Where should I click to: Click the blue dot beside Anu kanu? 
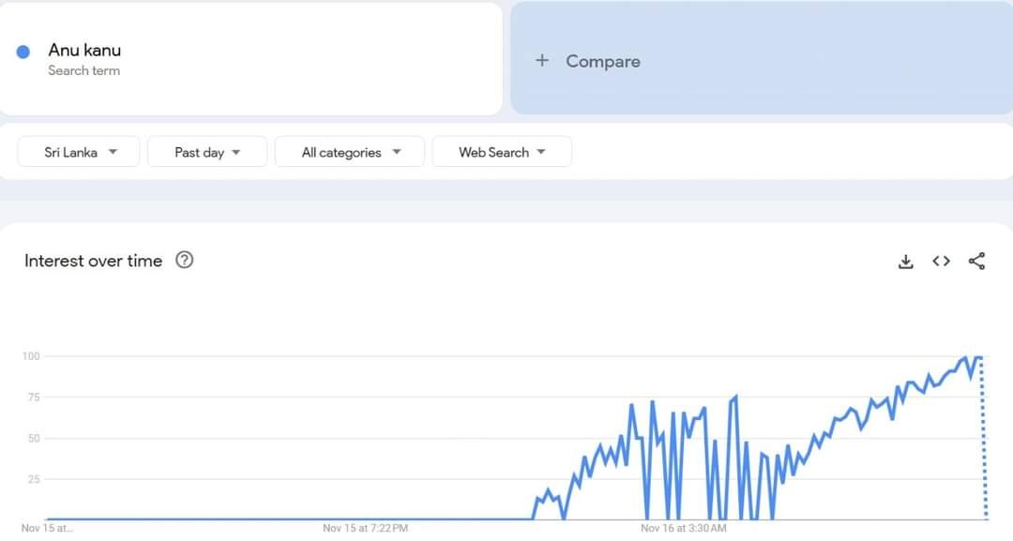click(x=23, y=52)
